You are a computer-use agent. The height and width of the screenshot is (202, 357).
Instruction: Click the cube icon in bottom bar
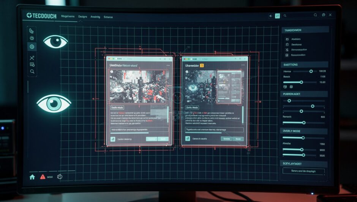[59, 177]
